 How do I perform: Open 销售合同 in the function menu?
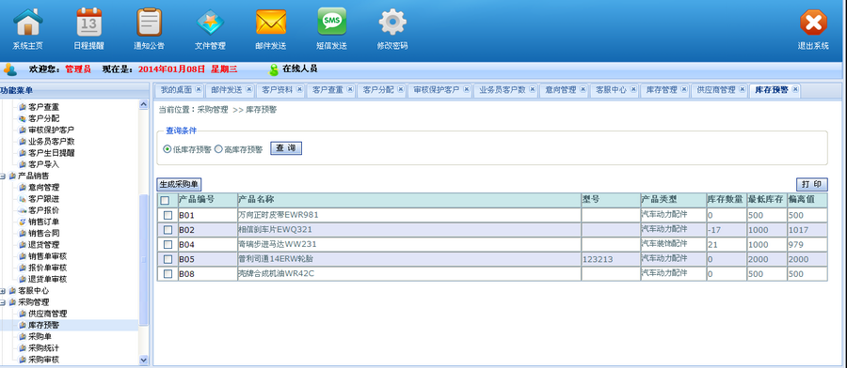[43, 234]
